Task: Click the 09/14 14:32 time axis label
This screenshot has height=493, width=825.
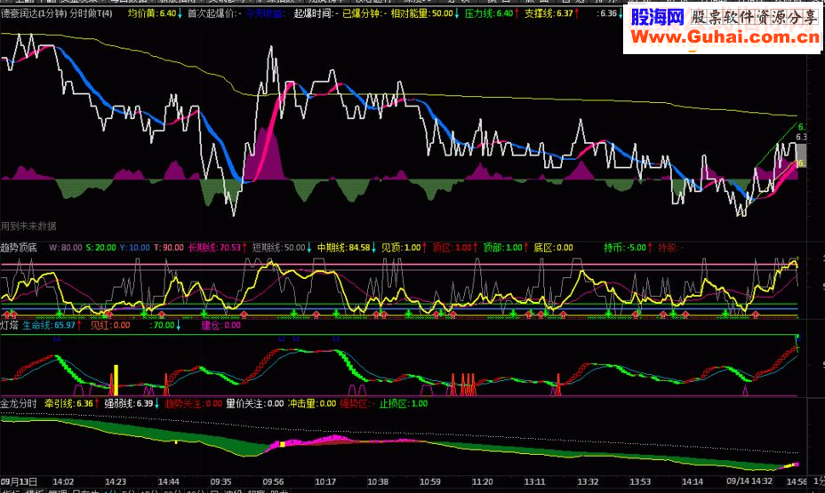Action: coord(749,481)
